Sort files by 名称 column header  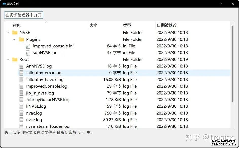click(x=16, y=25)
